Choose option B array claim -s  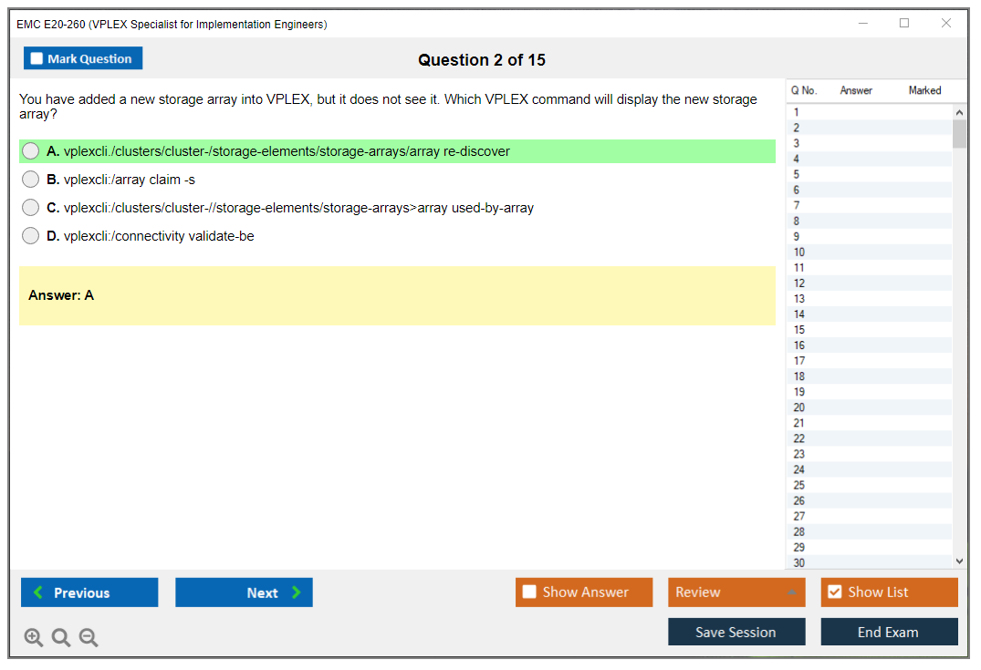pos(31,180)
